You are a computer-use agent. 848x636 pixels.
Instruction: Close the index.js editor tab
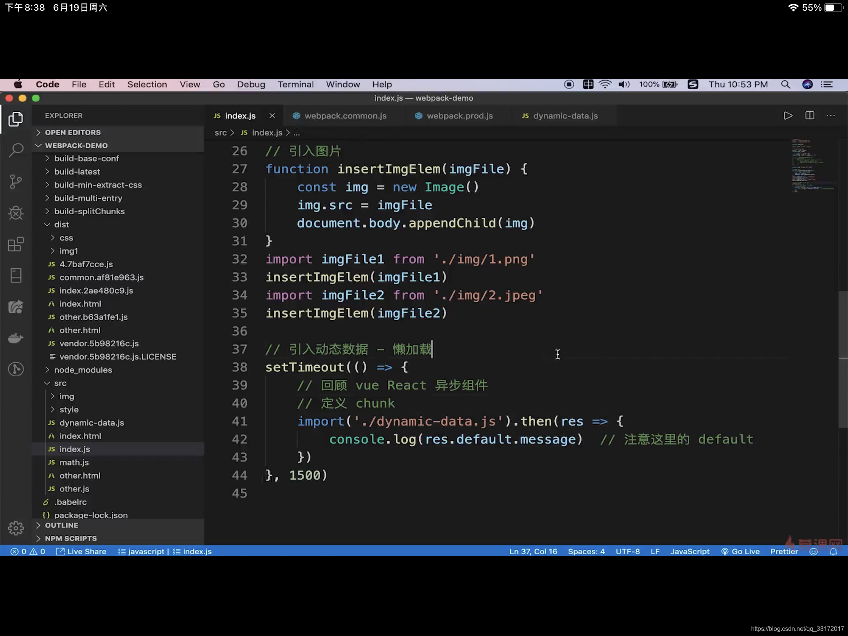pyautogui.click(x=272, y=116)
